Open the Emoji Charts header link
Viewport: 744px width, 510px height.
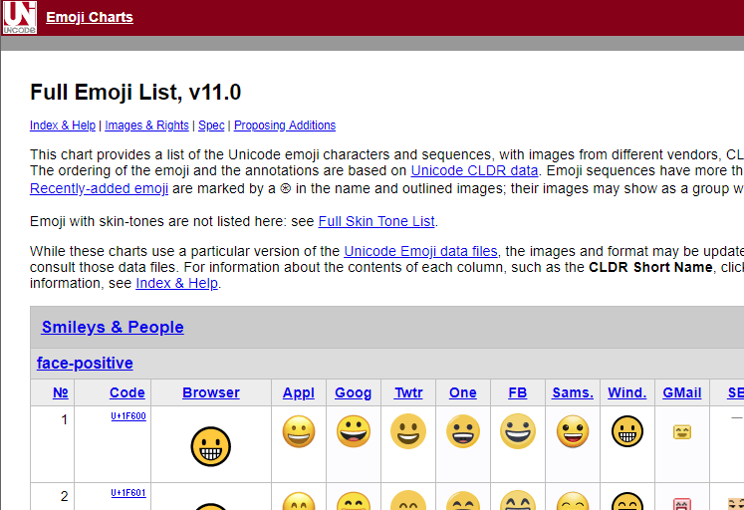[x=90, y=17]
